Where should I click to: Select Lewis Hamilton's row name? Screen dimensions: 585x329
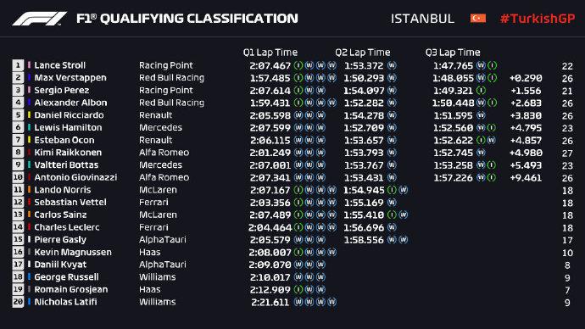68,127
